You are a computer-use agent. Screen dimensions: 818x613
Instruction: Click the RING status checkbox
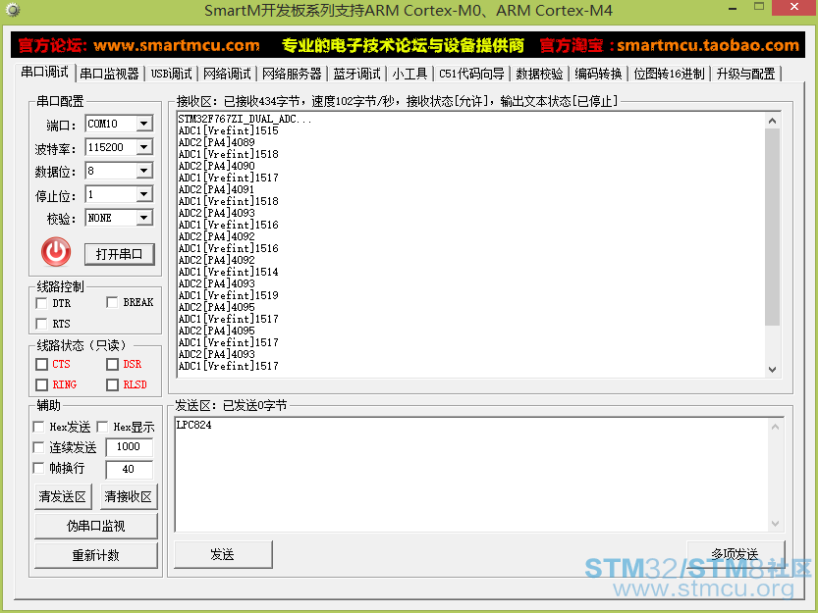point(41,384)
